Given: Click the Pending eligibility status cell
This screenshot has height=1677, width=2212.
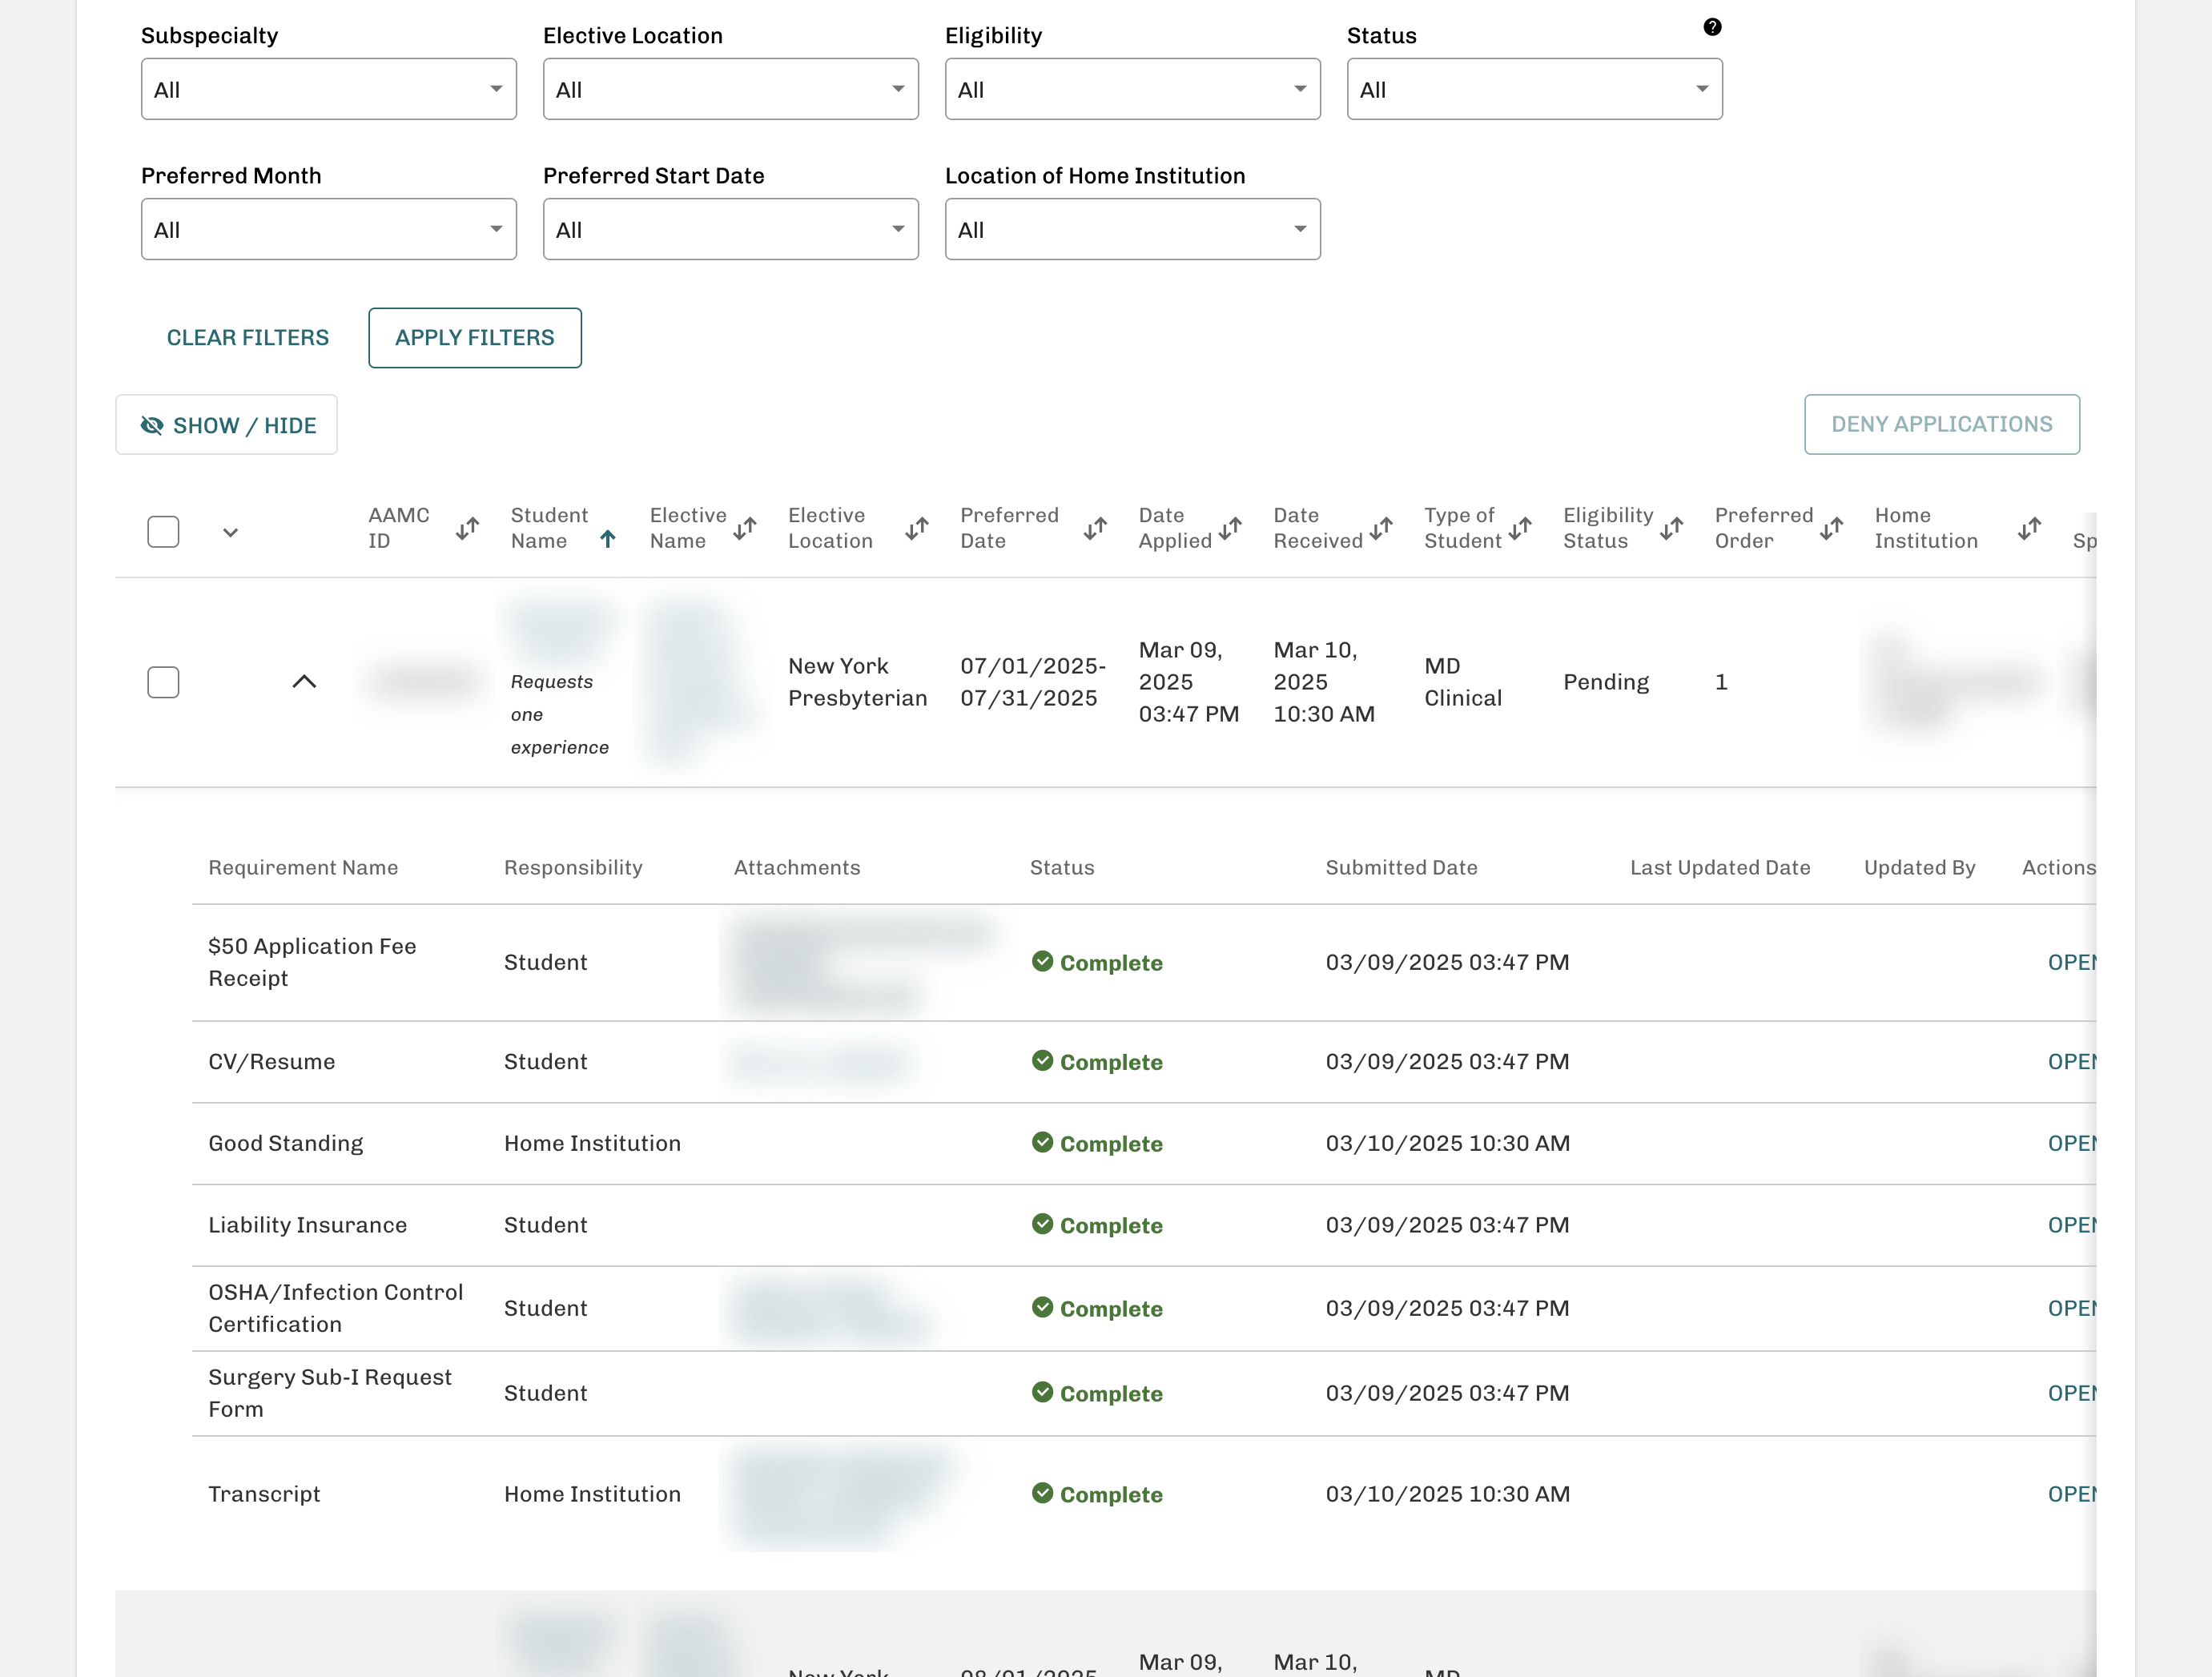Looking at the screenshot, I should point(1606,682).
